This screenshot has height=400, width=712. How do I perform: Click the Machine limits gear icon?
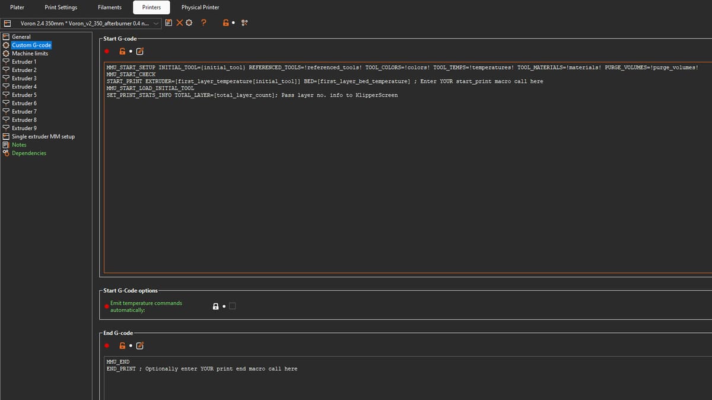6,53
